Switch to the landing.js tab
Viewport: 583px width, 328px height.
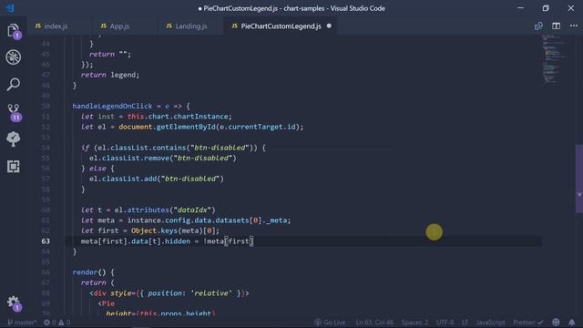[191, 26]
